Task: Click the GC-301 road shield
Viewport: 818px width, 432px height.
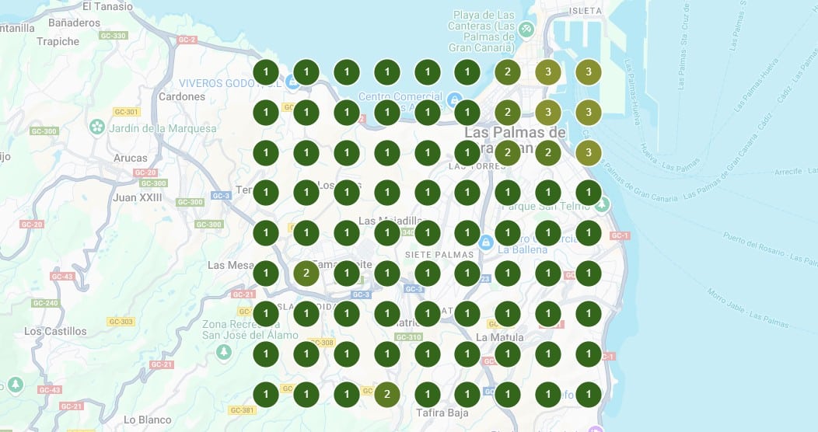Action: (x=127, y=112)
